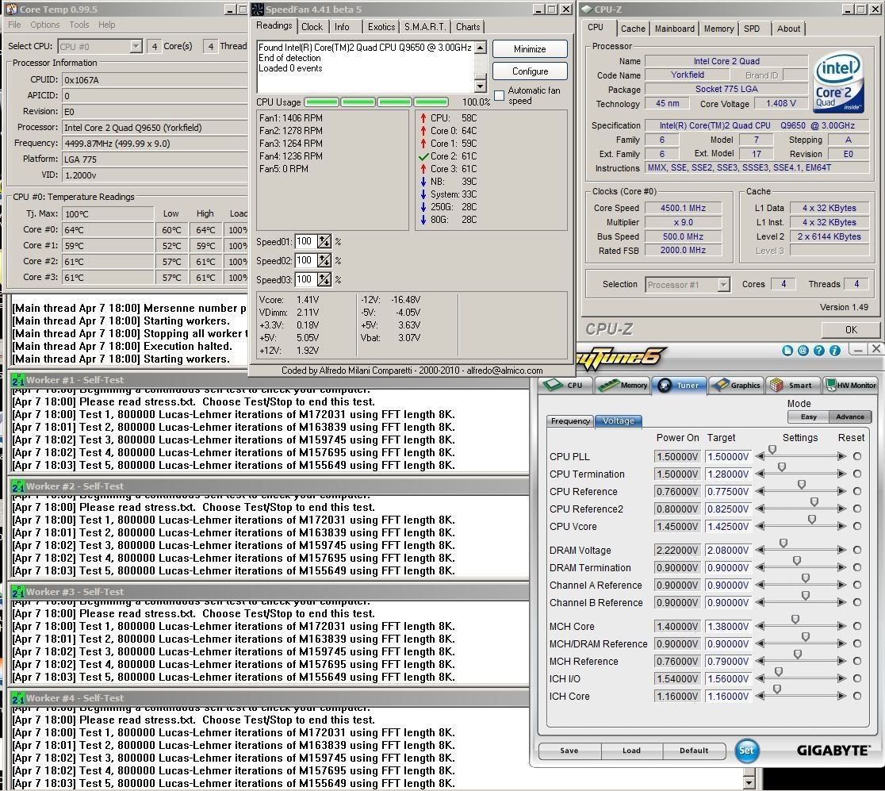The image size is (885, 791).
Task: Click the Speed01 up/down stepper
Action: [x=324, y=242]
